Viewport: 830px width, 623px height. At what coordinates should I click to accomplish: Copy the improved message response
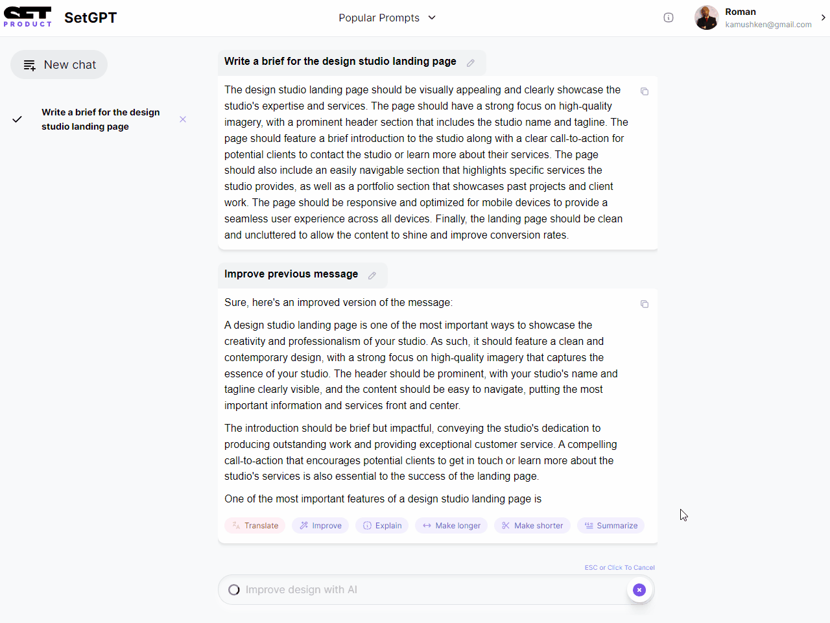[645, 304]
